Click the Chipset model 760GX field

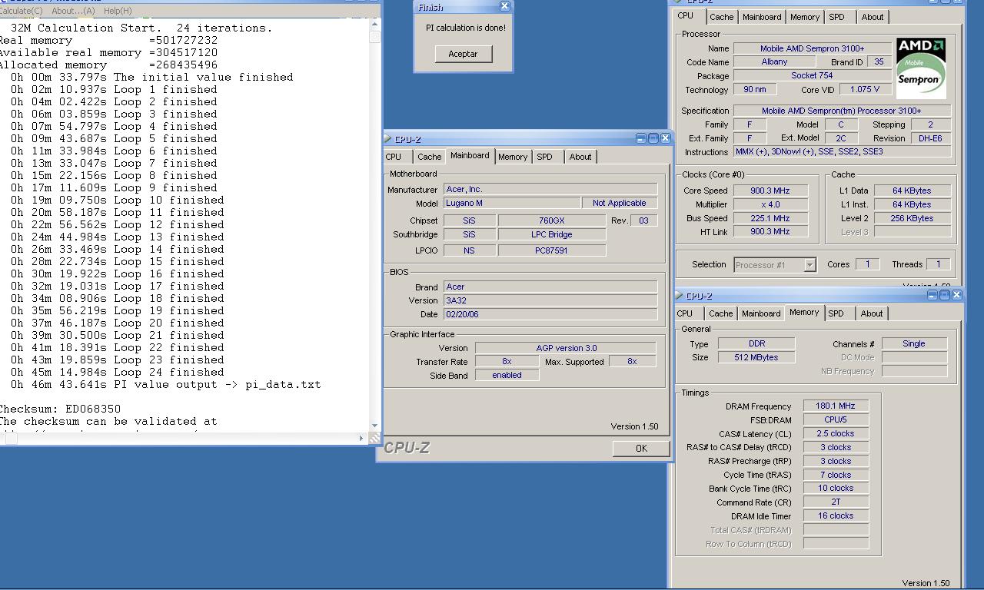coord(551,220)
